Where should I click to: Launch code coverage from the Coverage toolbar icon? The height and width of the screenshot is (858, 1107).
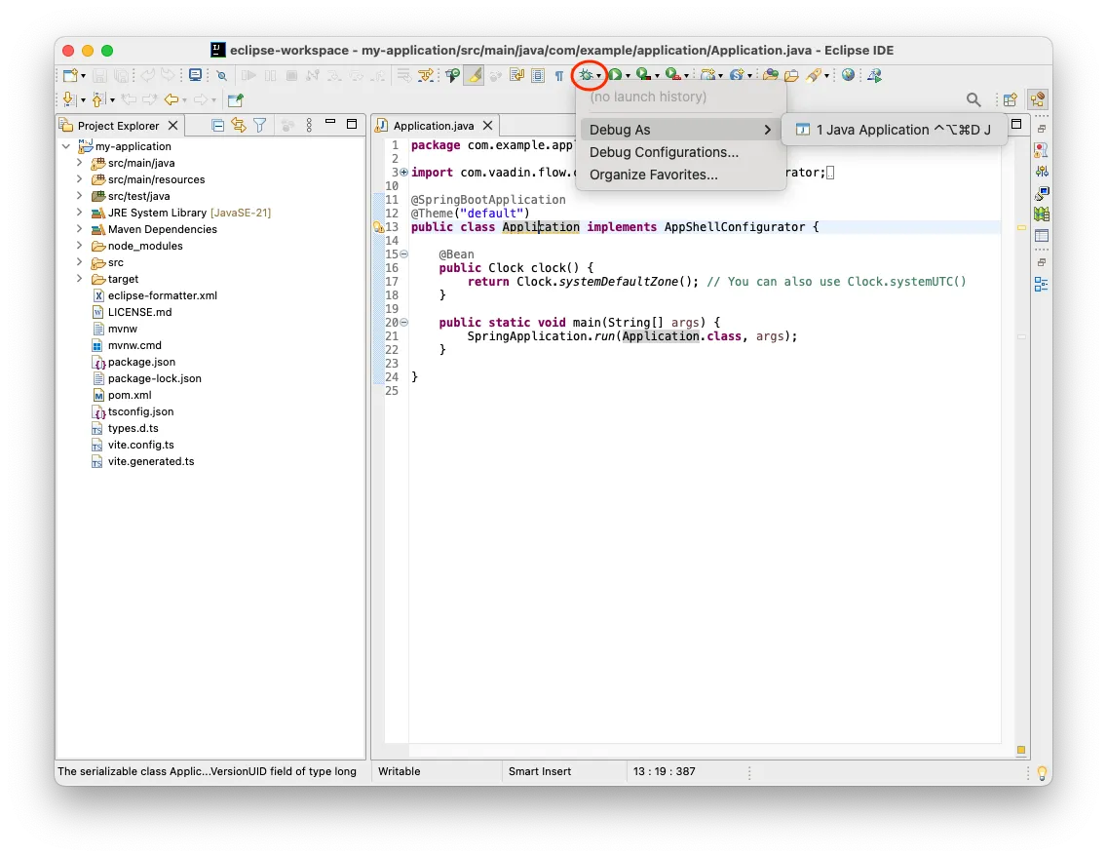point(641,75)
